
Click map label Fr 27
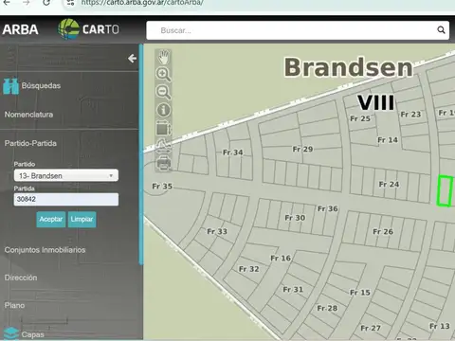[x=371, y=329]
